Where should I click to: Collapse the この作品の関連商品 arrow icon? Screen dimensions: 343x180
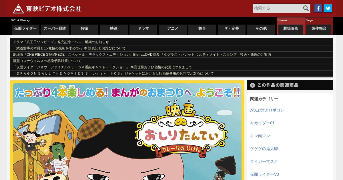252,85
